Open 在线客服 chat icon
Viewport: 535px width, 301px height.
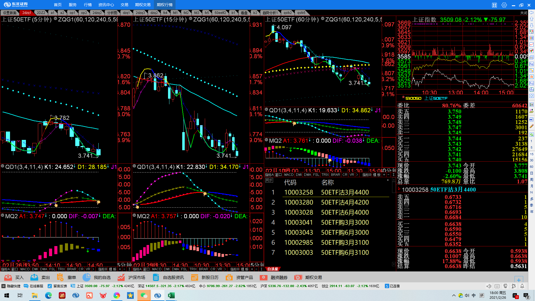click(26, 286)
